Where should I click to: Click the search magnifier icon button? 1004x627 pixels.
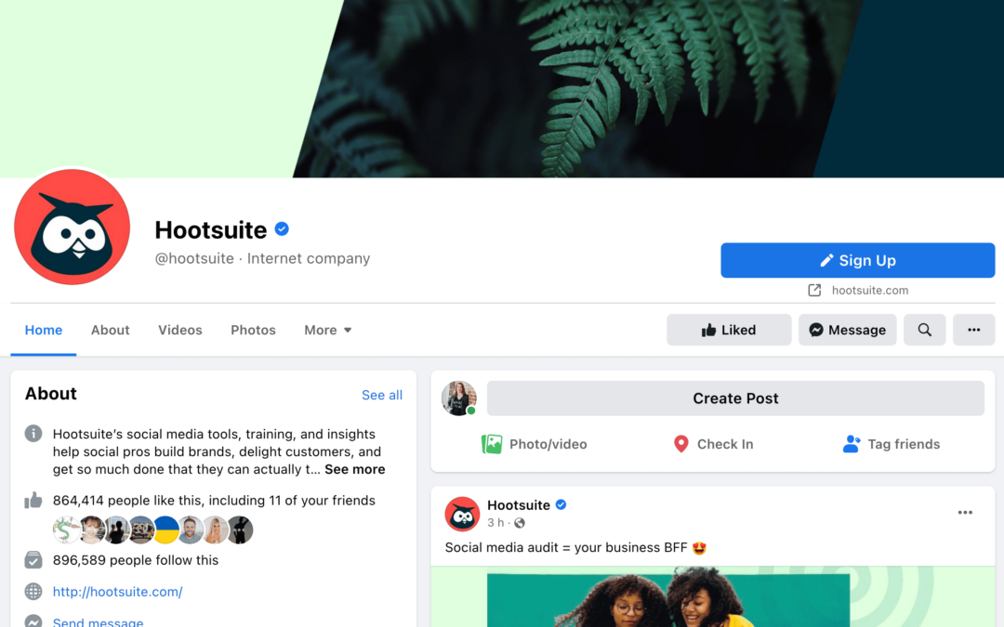coord(924,330)
